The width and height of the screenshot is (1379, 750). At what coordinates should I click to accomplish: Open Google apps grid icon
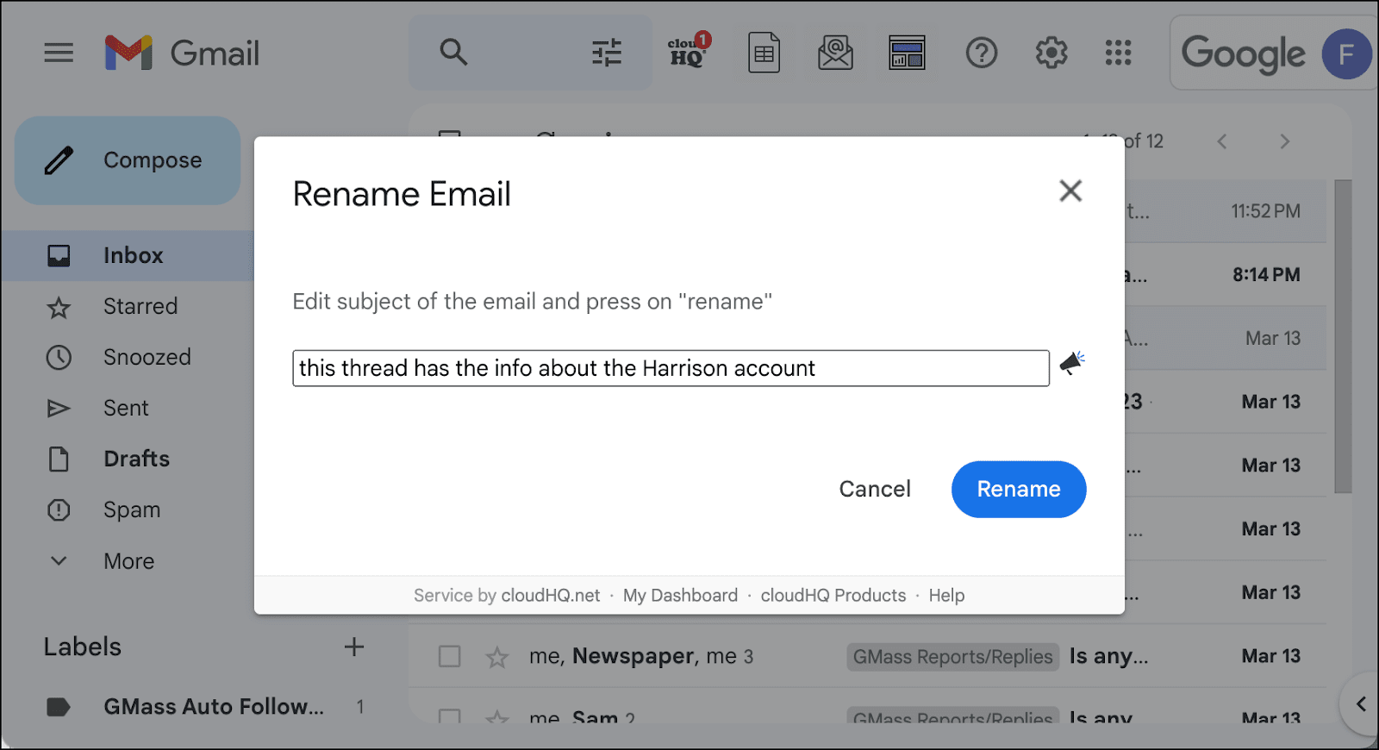tap(1118, 53)
